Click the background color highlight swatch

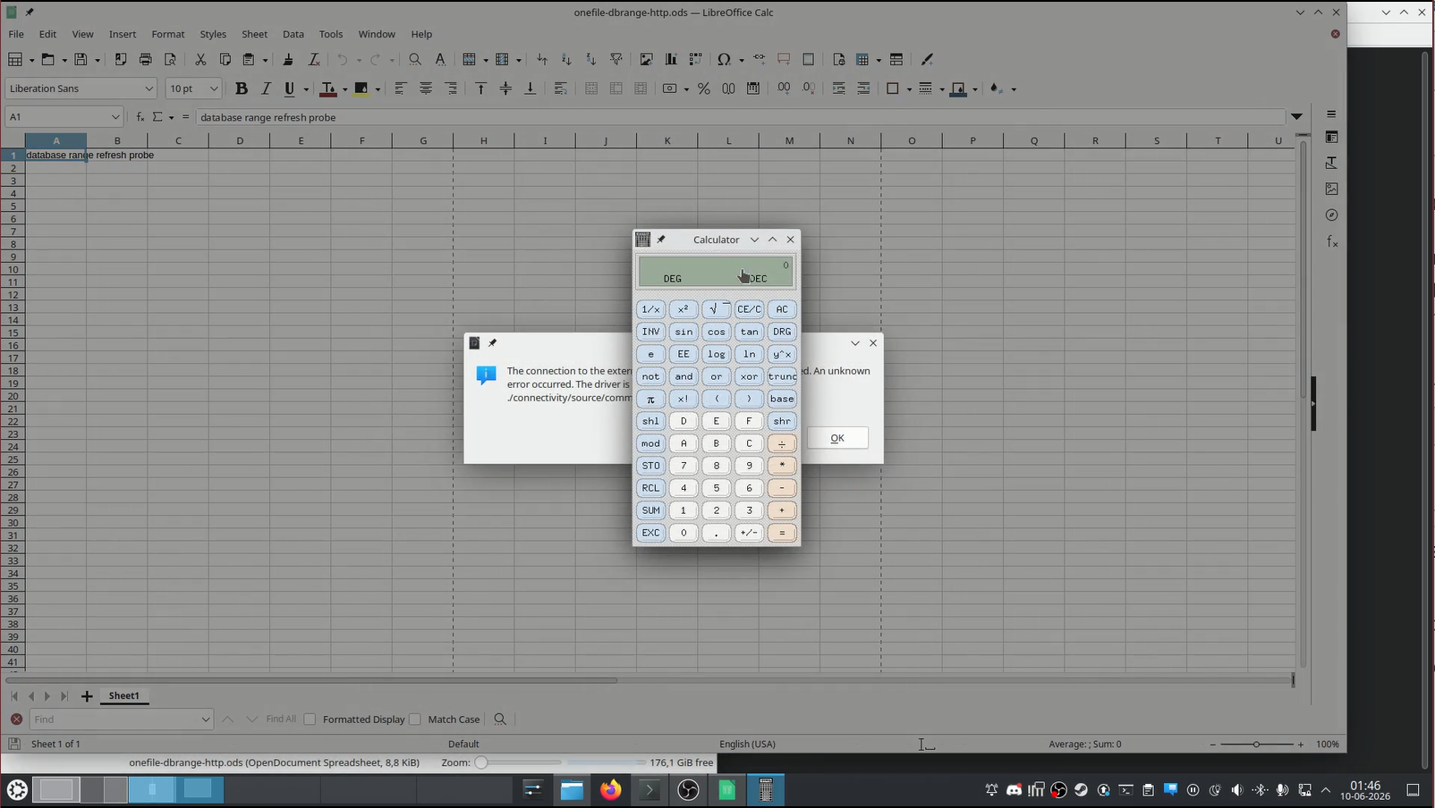pos(361,88)
